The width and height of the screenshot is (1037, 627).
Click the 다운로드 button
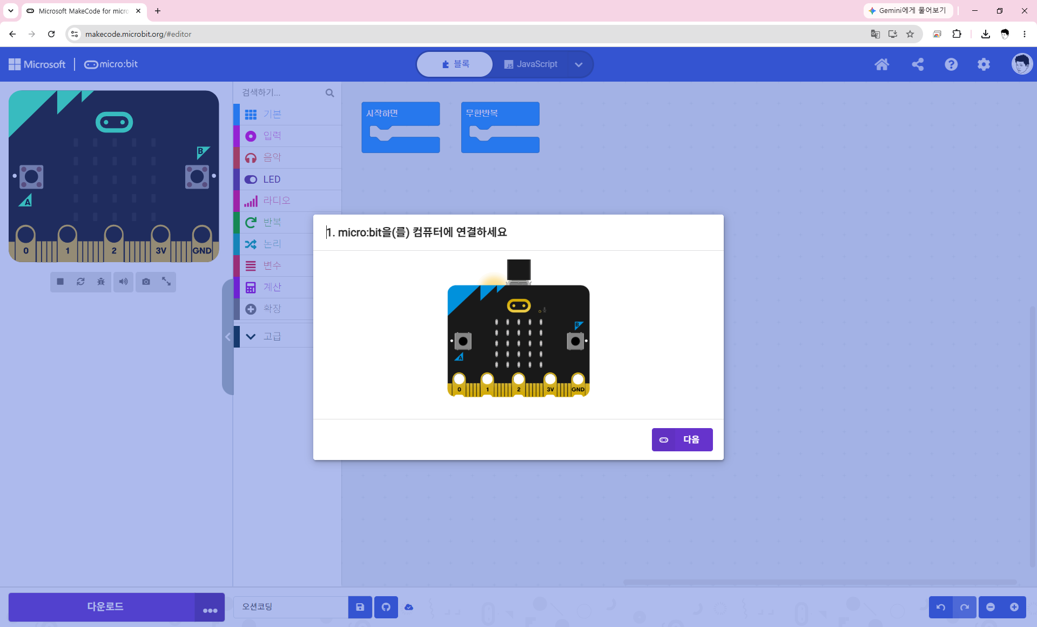102,607
